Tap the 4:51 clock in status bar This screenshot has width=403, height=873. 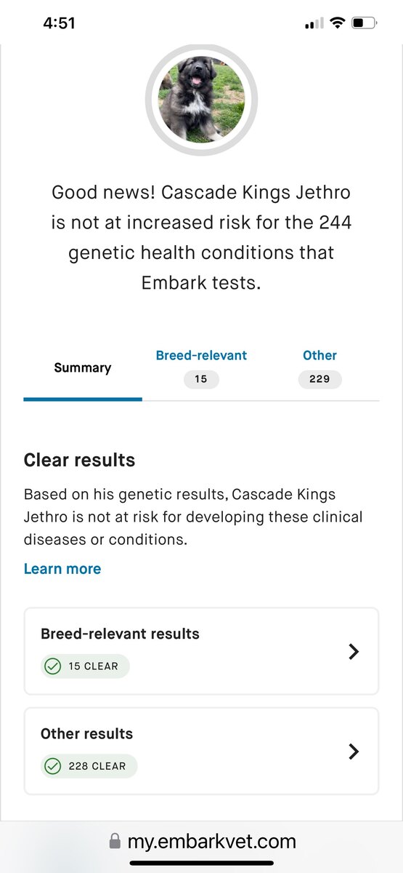click(x=59, y=23)
